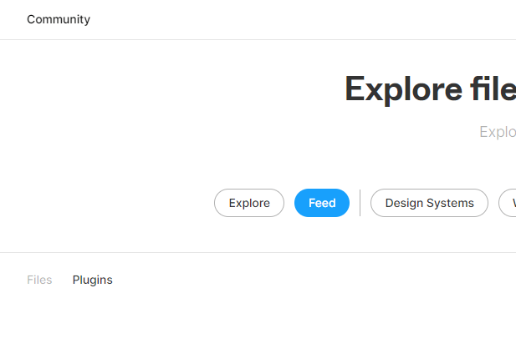Click the Community link in header
Viewport: 516px width, 364px height.
pyautogui.click(x=59, y=19)
